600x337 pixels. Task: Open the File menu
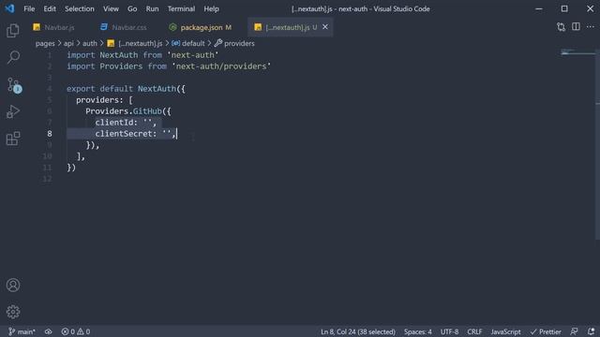[x=29, y=8]
